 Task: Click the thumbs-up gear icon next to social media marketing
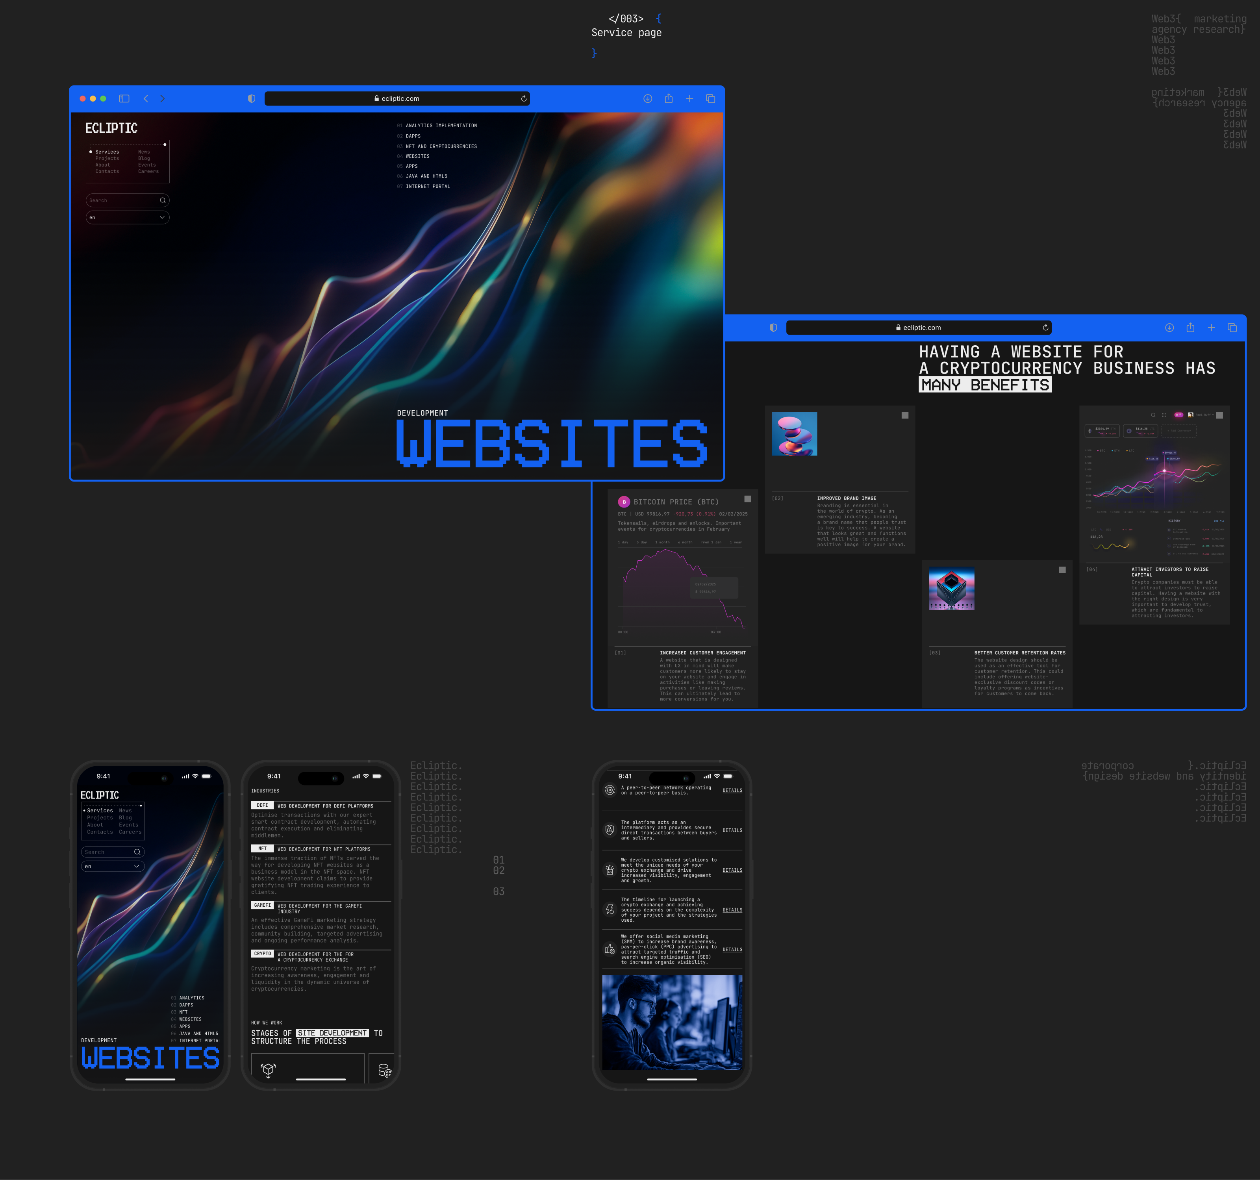pos(610,949)
